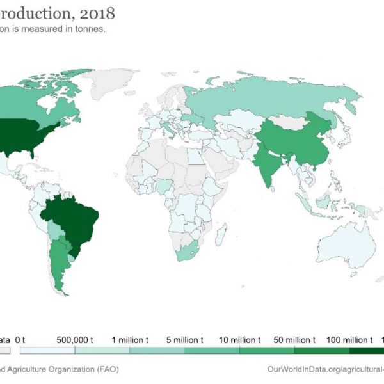Click the Agriculture Organization (FAO) source text
Image resolution: width=384 pixels, height=384 pixels.
[x=59, y=369]
